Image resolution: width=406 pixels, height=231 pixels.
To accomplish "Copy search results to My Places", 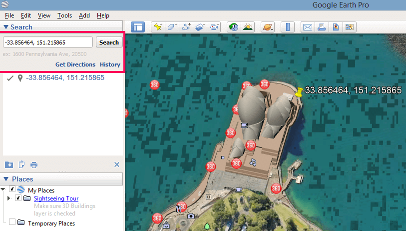I will (x=9, y=164).
